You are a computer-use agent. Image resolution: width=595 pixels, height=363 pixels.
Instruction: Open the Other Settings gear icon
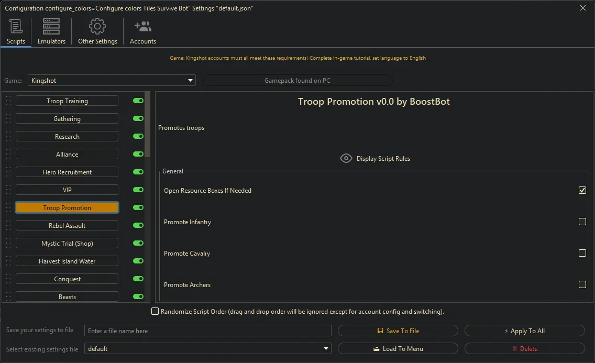(97, 27)
